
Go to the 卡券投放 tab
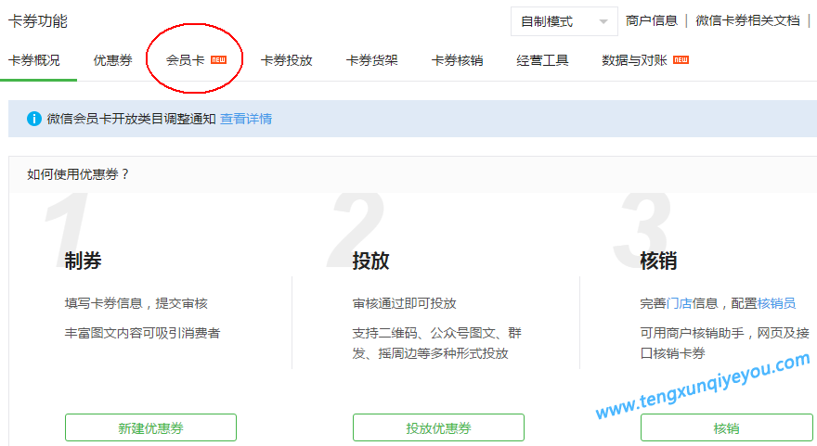coord(287,60)
